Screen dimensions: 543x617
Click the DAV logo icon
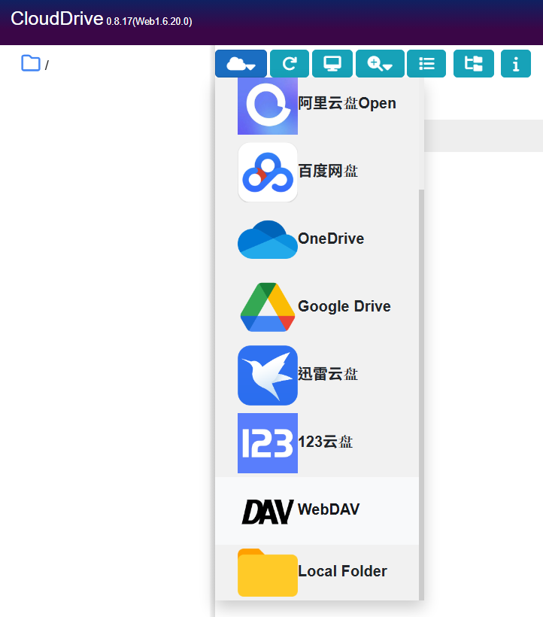coord(268,511)
